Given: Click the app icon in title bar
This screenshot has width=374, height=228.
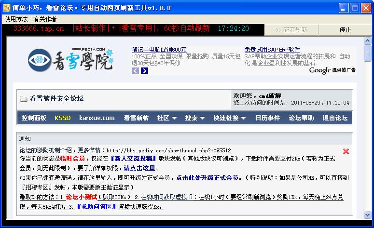Looking at the screenshot, I should pos(6,8).
